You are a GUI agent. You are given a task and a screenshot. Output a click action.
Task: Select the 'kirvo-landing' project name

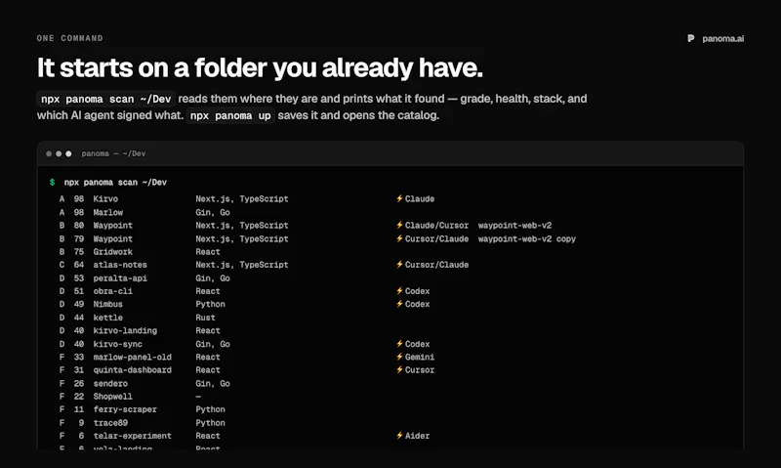125,330
